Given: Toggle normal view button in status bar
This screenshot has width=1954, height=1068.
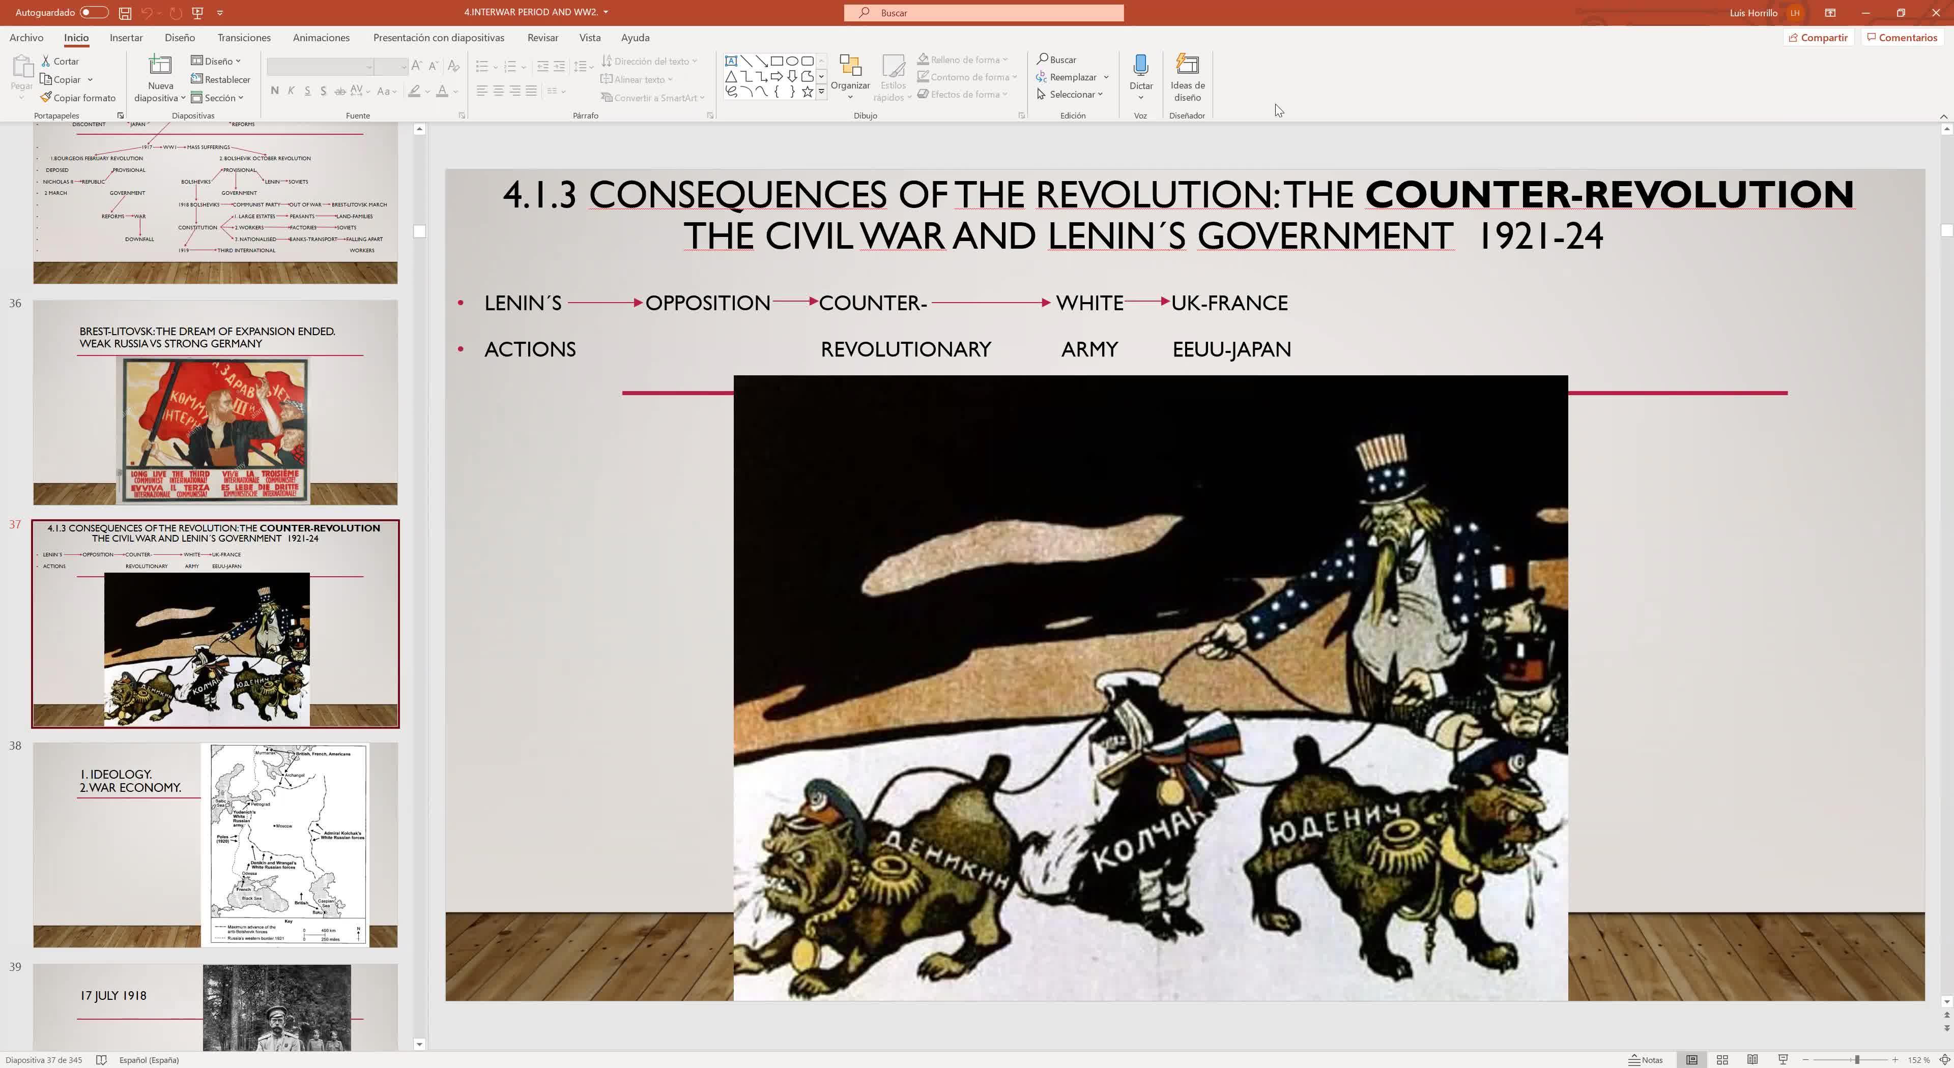Looking at the screenshot, I should click(1691, 1060).
